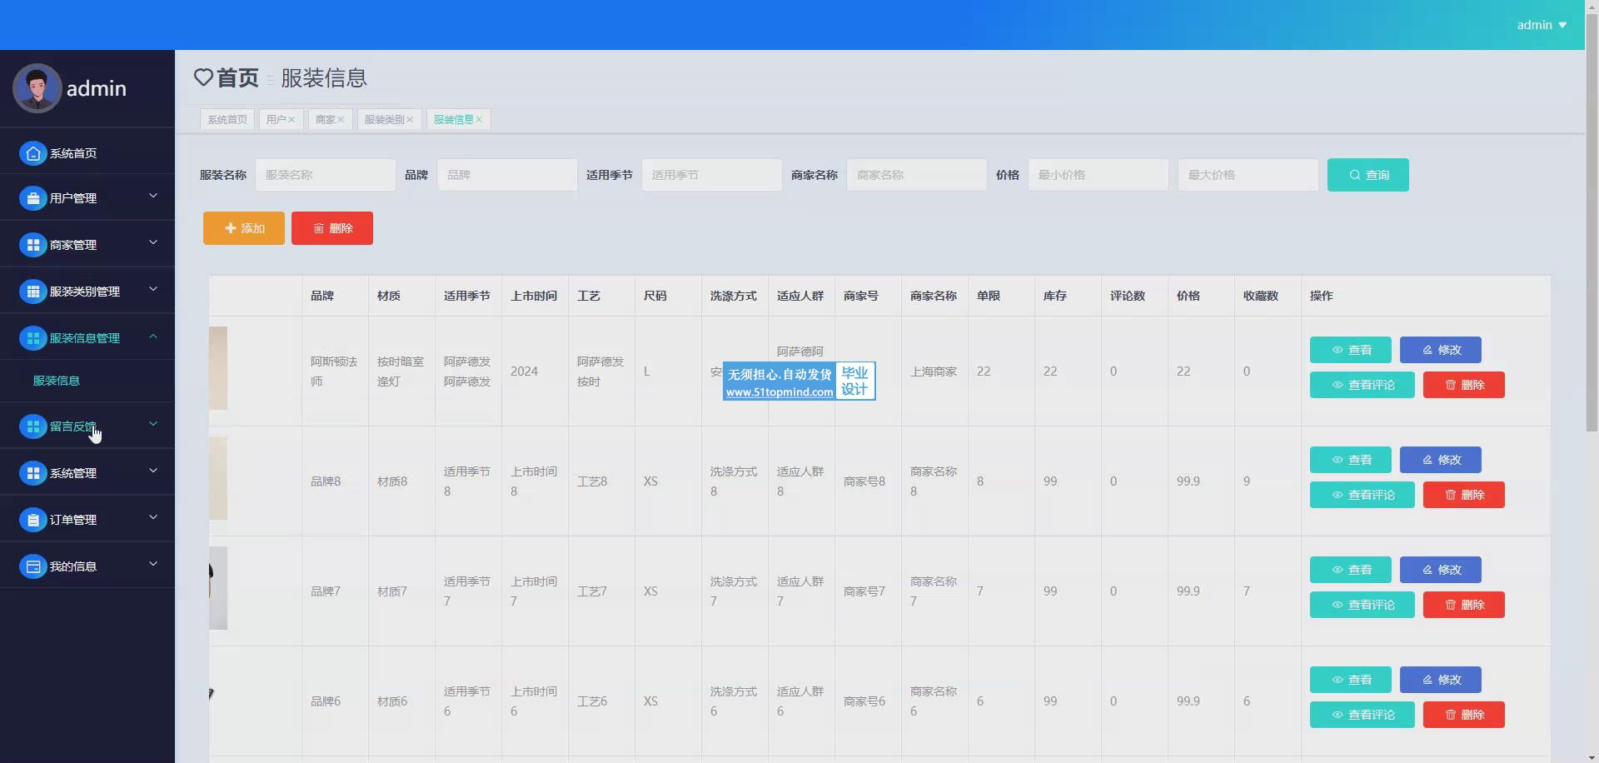This screenshot has height=763, width=1599.
Task: Click 查看 for the 品牌8 row
Action: click(1351, 460)
